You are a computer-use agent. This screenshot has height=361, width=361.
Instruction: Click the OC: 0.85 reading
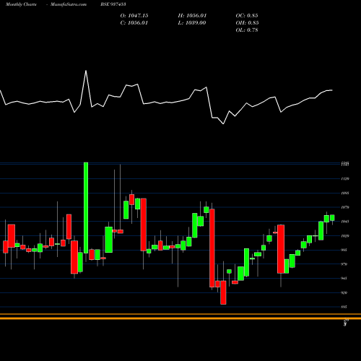pos(247,16)
